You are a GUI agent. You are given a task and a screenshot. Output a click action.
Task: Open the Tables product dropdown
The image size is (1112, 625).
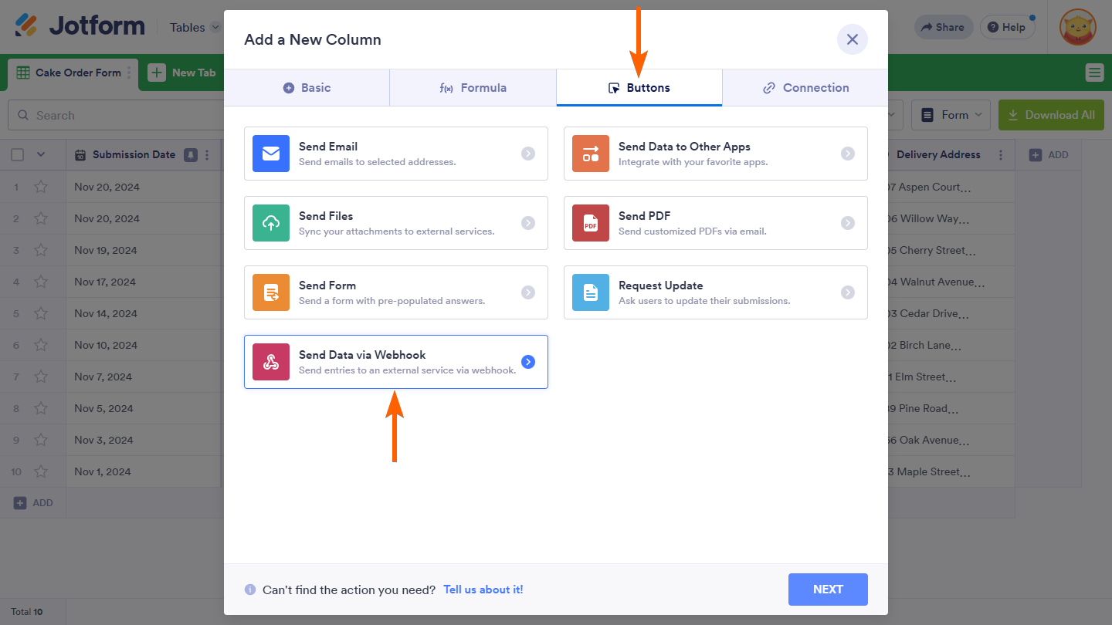point(195,28)
